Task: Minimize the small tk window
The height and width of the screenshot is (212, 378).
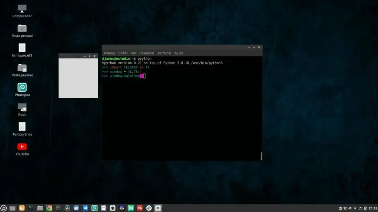Action: click(85, 56)
